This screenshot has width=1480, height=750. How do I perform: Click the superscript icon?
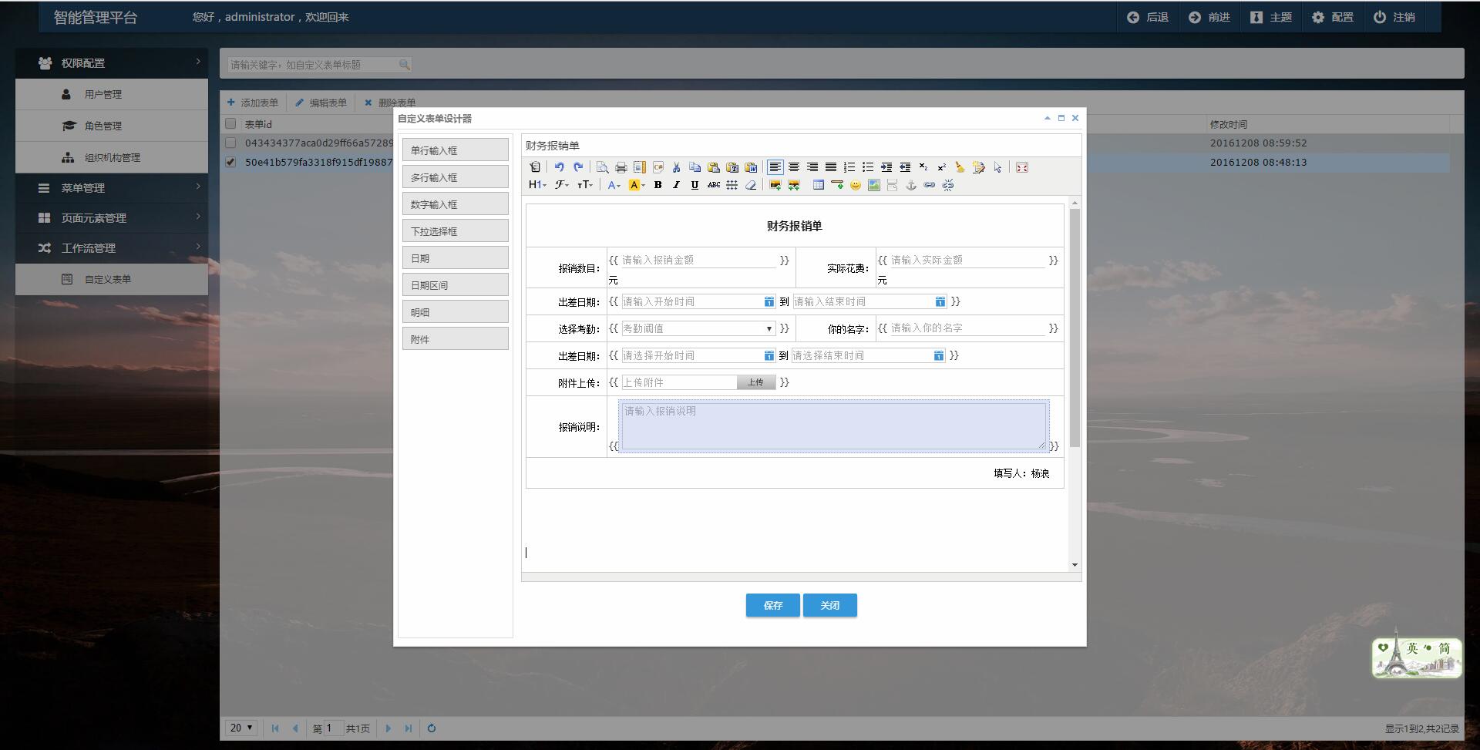pos(942,167)
